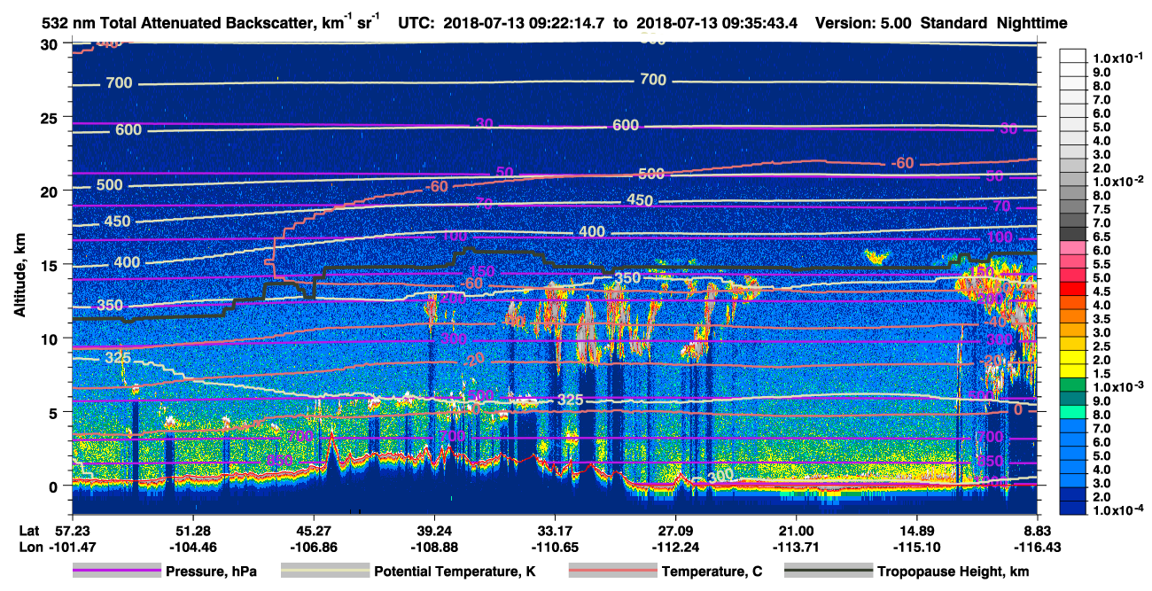This screenshot has height=591, width=1152.
Task: Click latitude value 45.27
Action: coord(313,531)
